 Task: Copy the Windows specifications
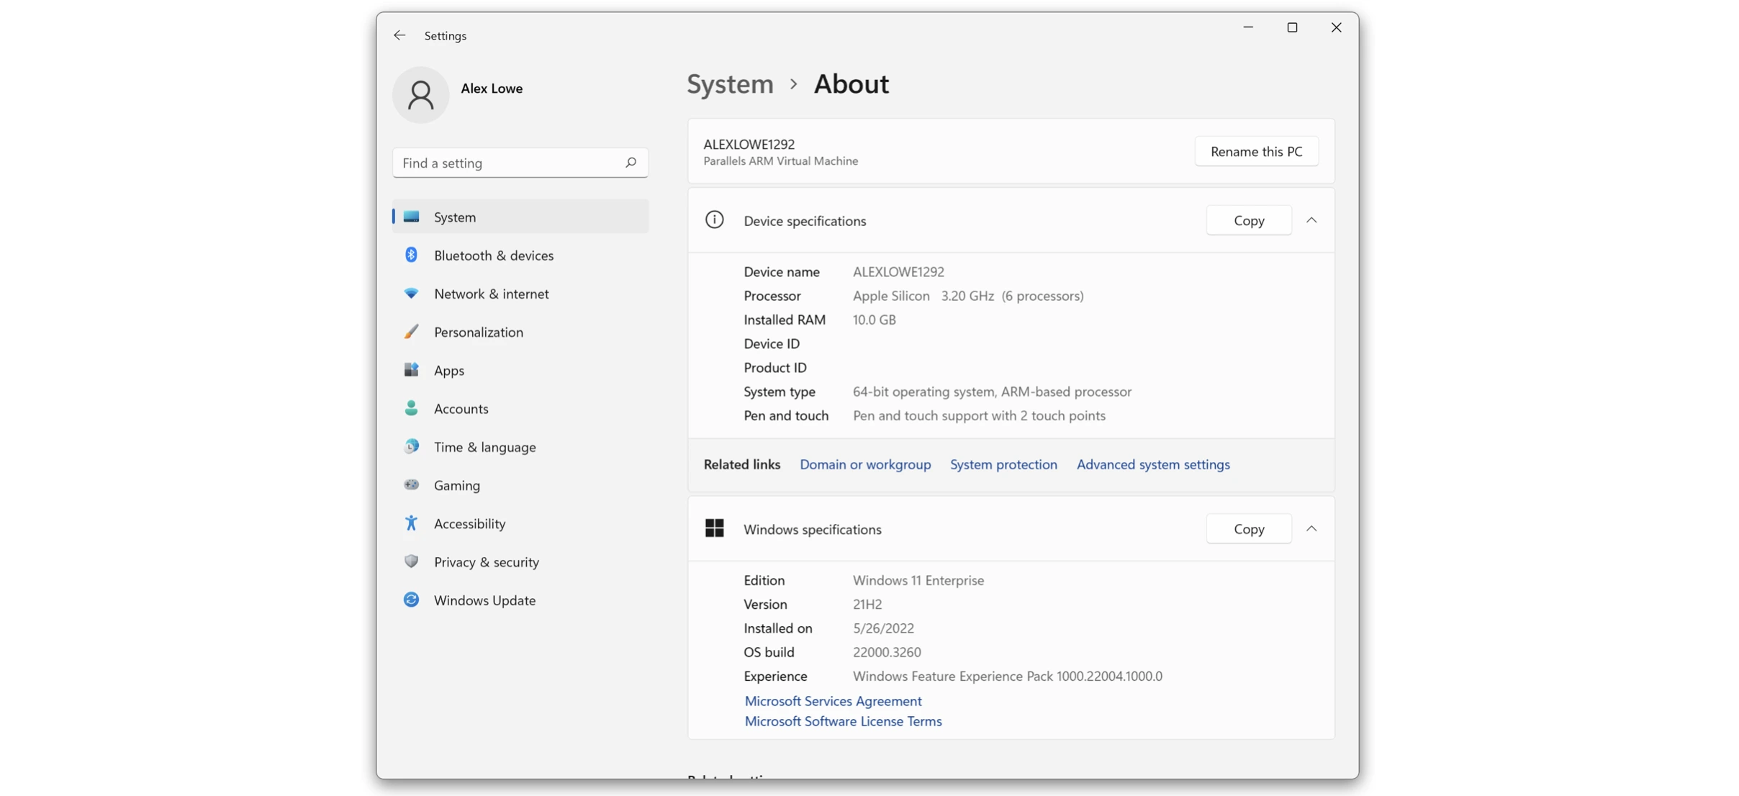coord(1249,528)
